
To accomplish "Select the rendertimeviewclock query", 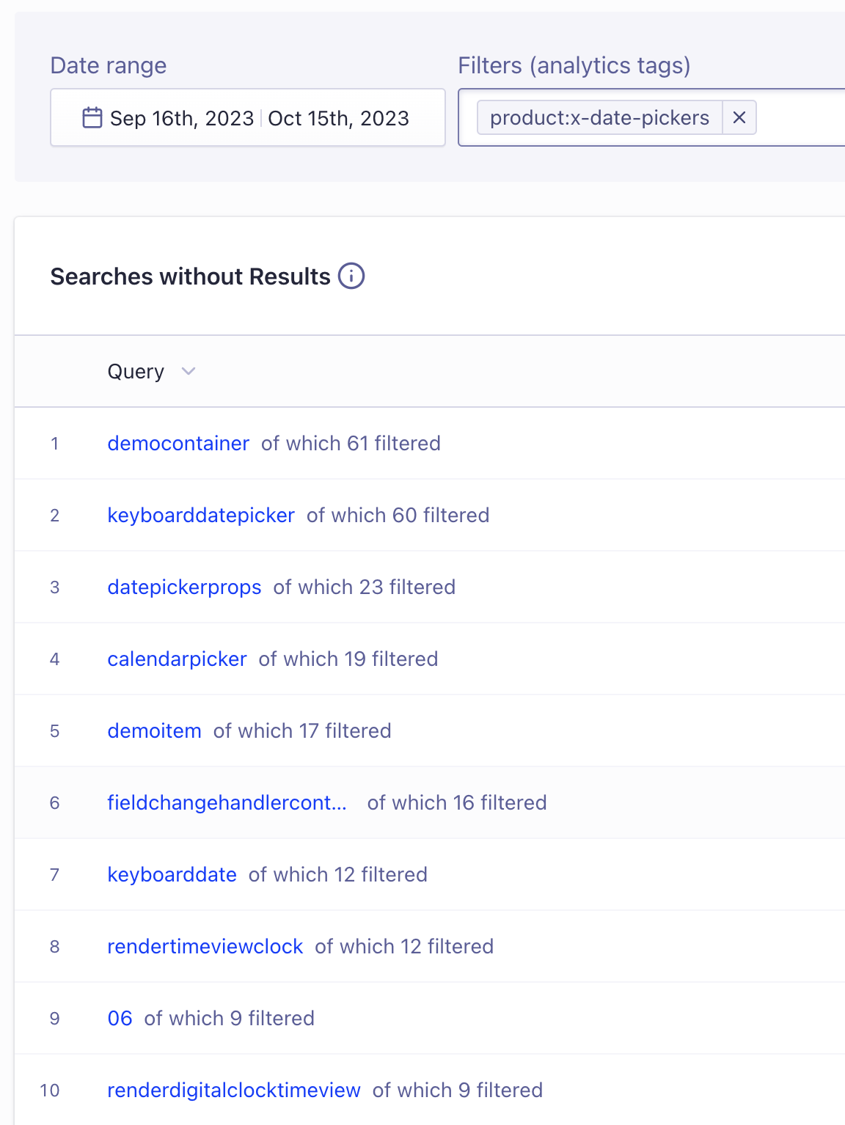I will 205,946.
